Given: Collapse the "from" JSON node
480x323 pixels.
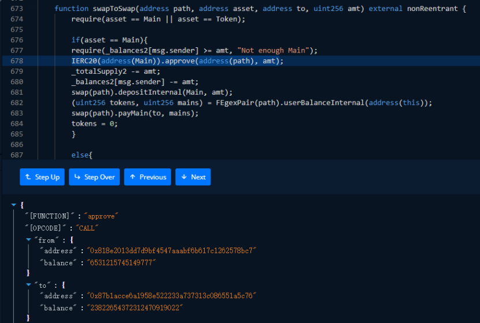Looking at the screenshot, I should (28, 239).
